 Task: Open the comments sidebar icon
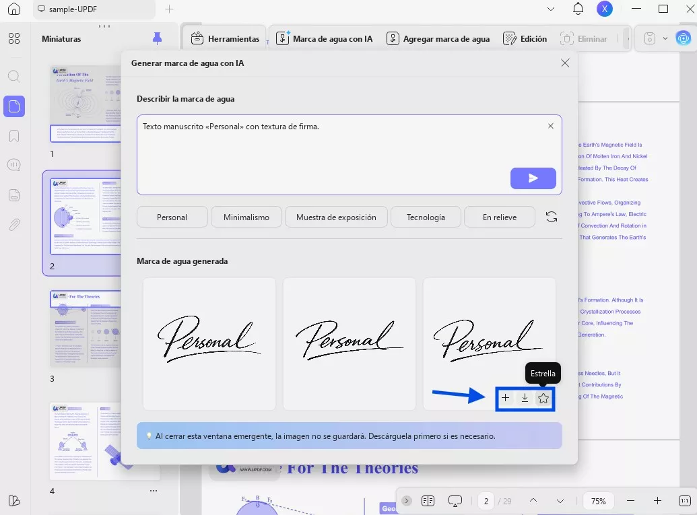pos(14,166)
